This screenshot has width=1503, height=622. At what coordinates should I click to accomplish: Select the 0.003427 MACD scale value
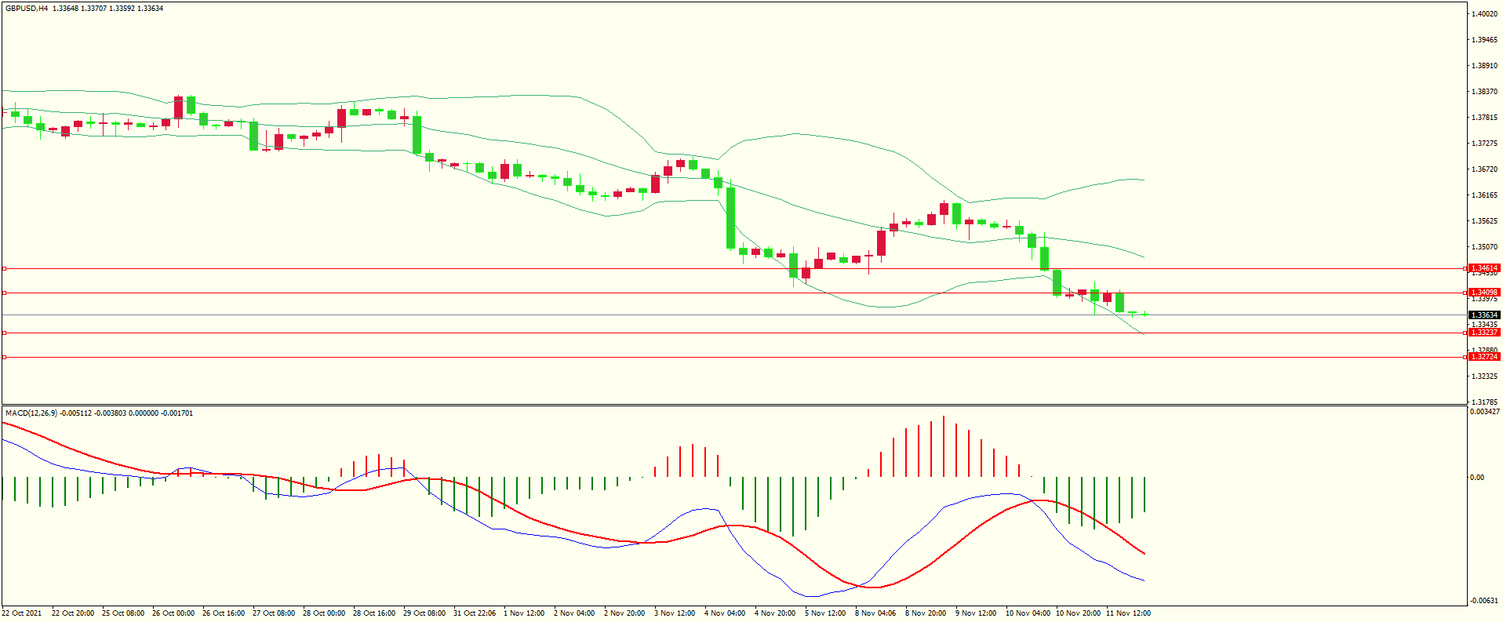pyautogui.click(x=1484, y=412)
